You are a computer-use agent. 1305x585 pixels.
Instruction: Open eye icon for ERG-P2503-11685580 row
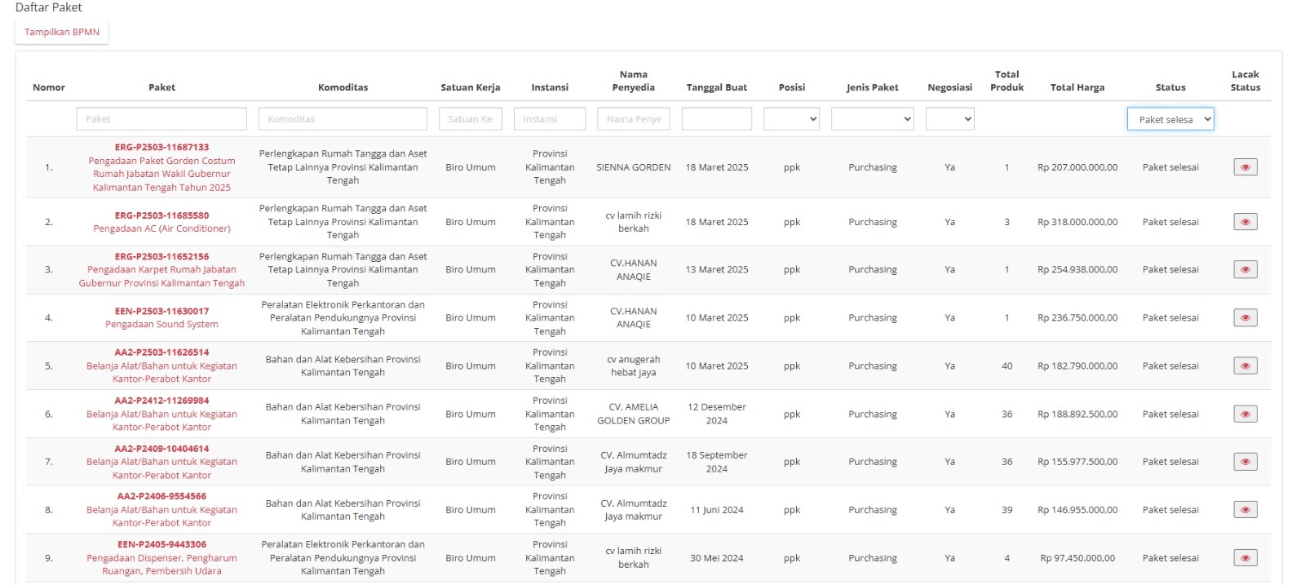[x=1245, y=222]
